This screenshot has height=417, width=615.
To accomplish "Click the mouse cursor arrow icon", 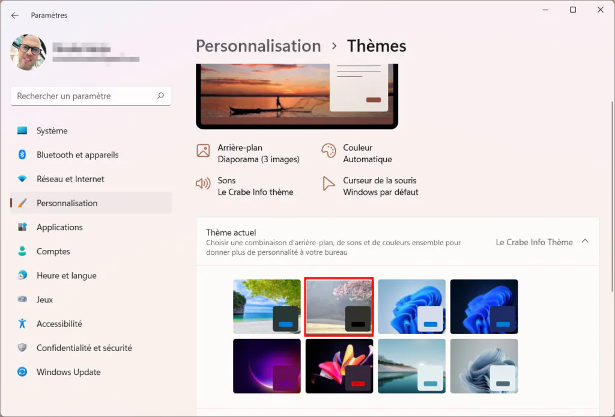I will [x=329, y=183].
